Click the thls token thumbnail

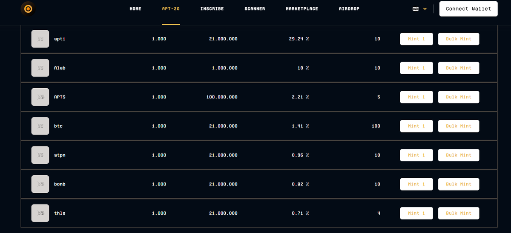(x=40, y=213)
